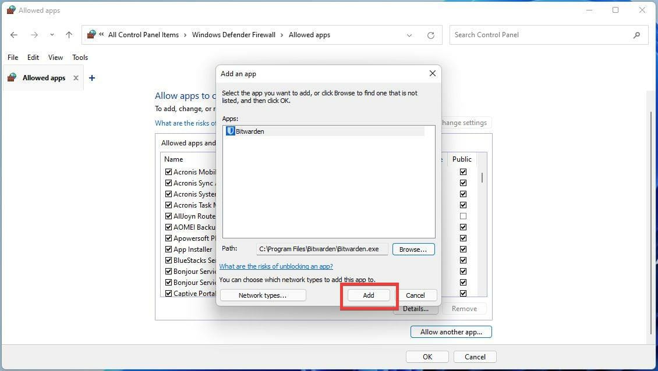Open a new tab with the plus icon
Viewport: 658px width, 371px height.
click(x=92, y=78)
